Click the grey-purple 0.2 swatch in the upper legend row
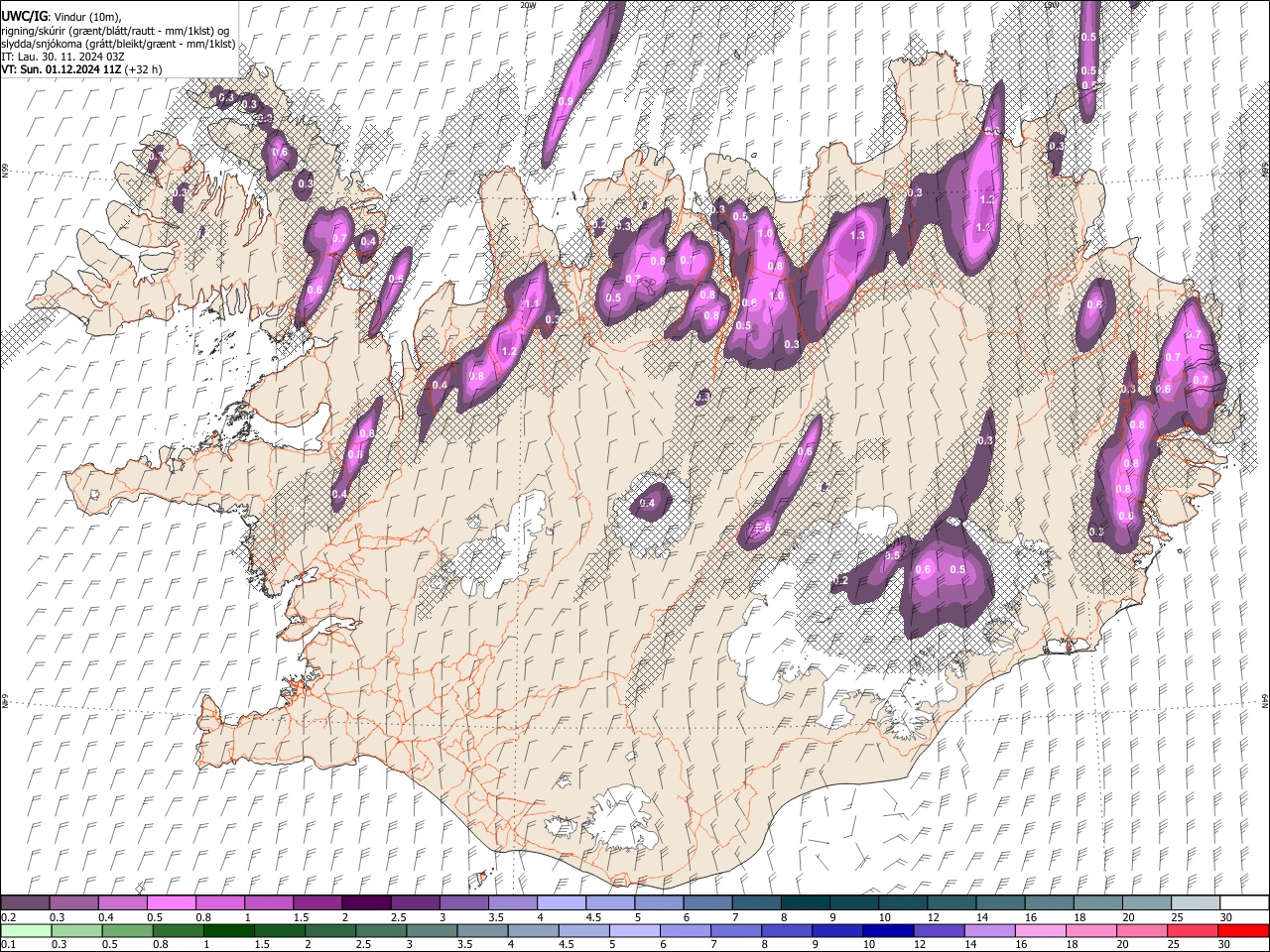 25,902
